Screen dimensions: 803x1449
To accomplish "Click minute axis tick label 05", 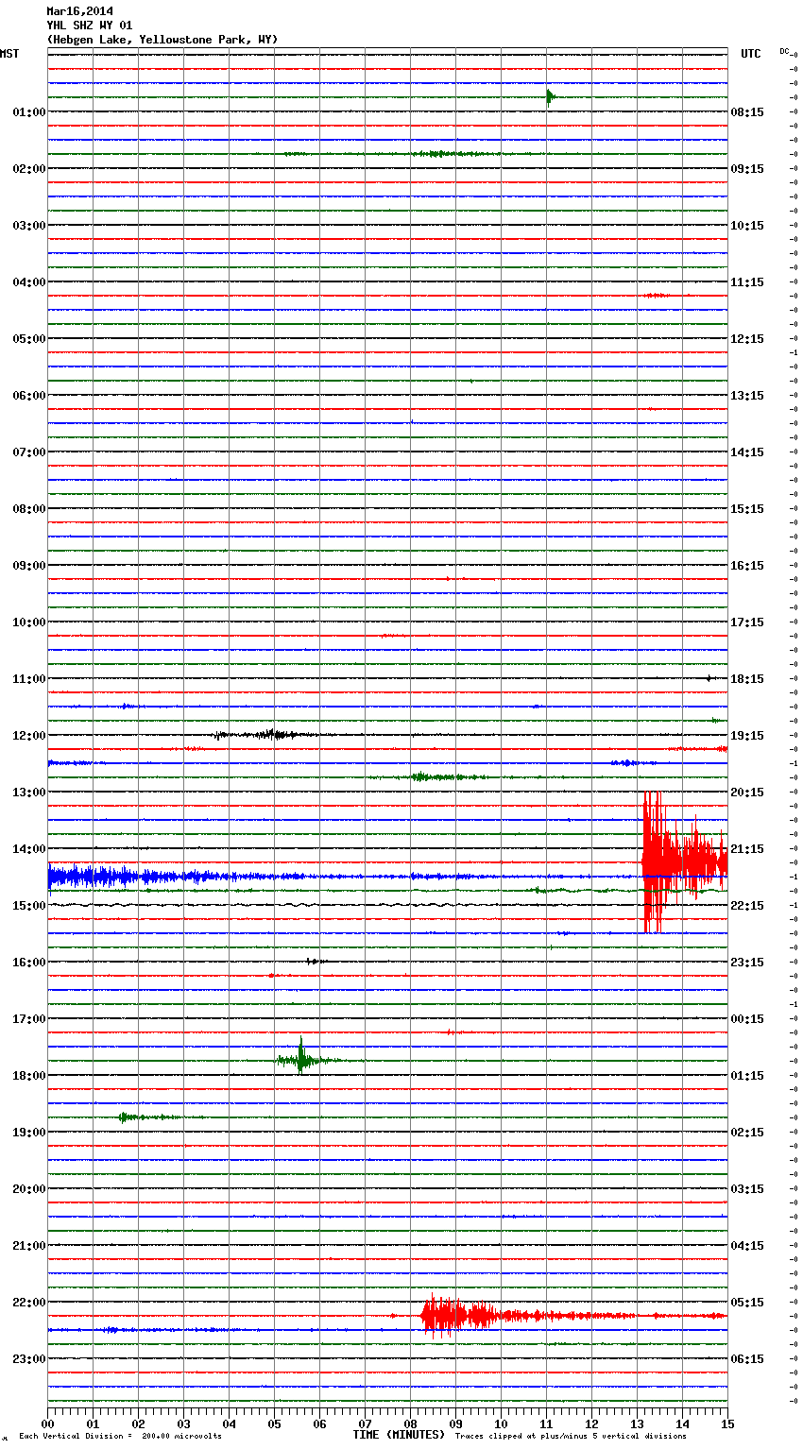I will tap(274, 1424).
